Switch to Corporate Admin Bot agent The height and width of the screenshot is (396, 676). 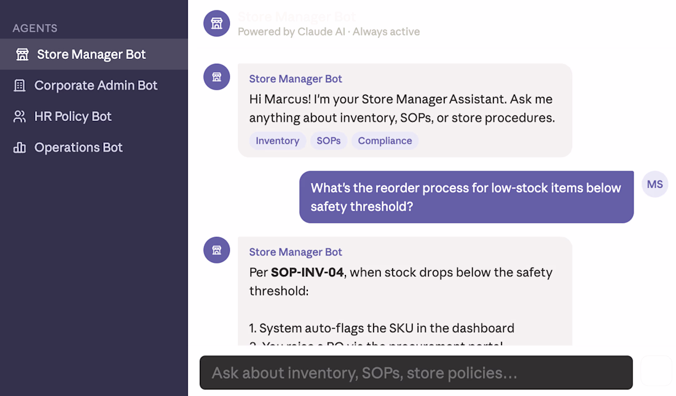94,85
